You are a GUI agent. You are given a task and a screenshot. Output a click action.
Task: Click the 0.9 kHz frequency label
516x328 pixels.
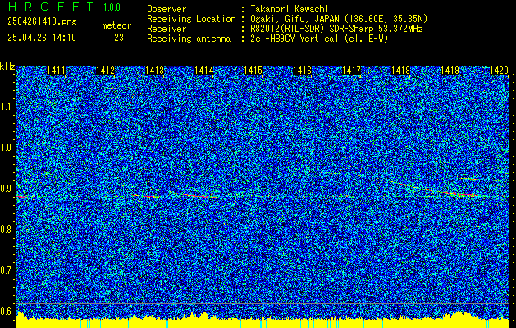click(x=7, y=189)
